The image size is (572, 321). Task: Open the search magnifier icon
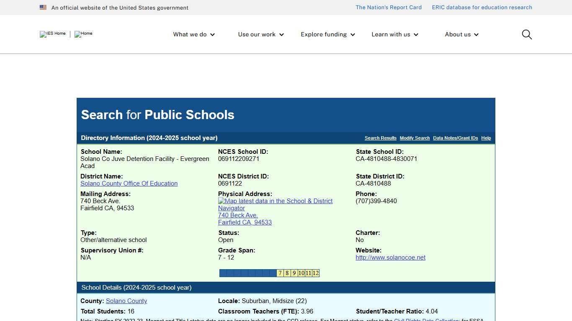[x=526, y=34]
